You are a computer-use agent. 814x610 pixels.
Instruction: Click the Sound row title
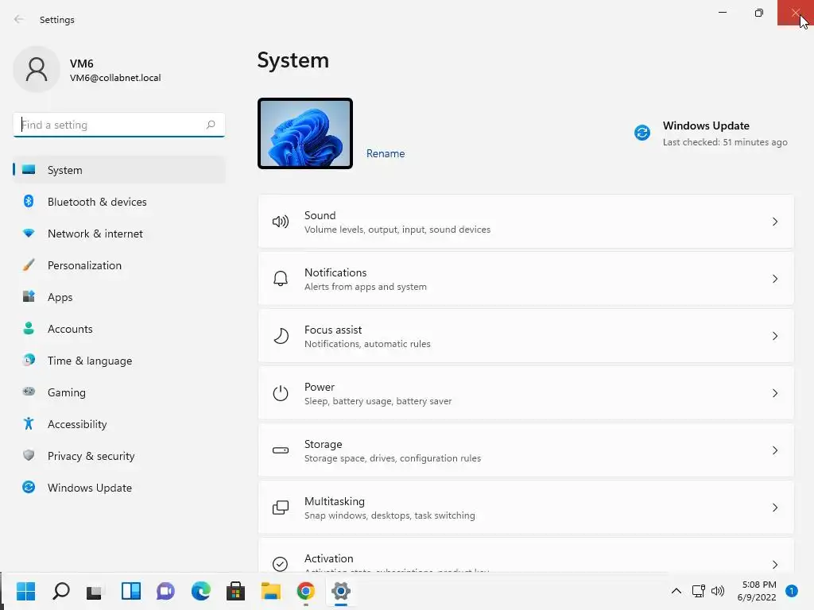320,215
